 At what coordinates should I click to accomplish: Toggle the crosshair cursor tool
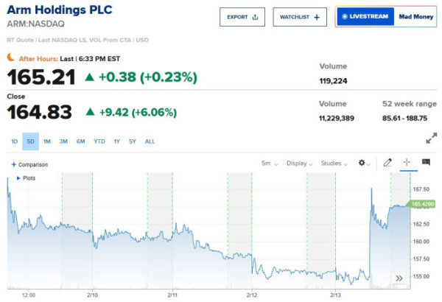[x=406, y=163]
